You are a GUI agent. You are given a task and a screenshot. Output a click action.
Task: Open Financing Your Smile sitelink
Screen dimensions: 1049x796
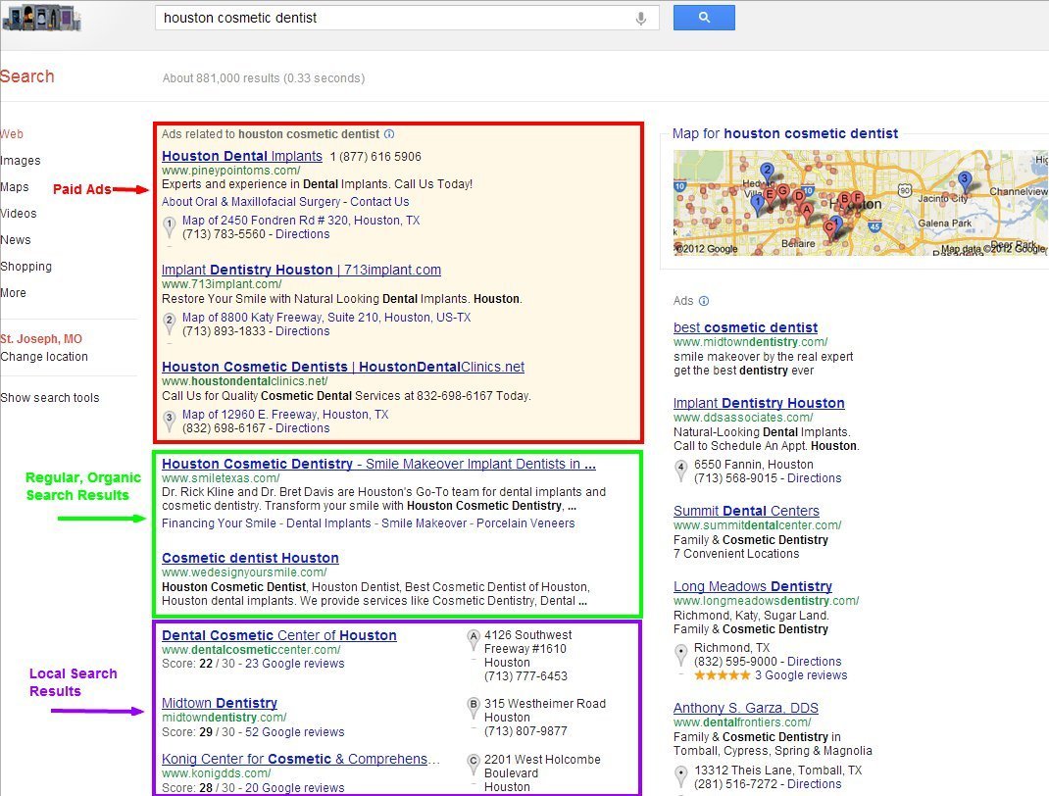coord(219,523)
